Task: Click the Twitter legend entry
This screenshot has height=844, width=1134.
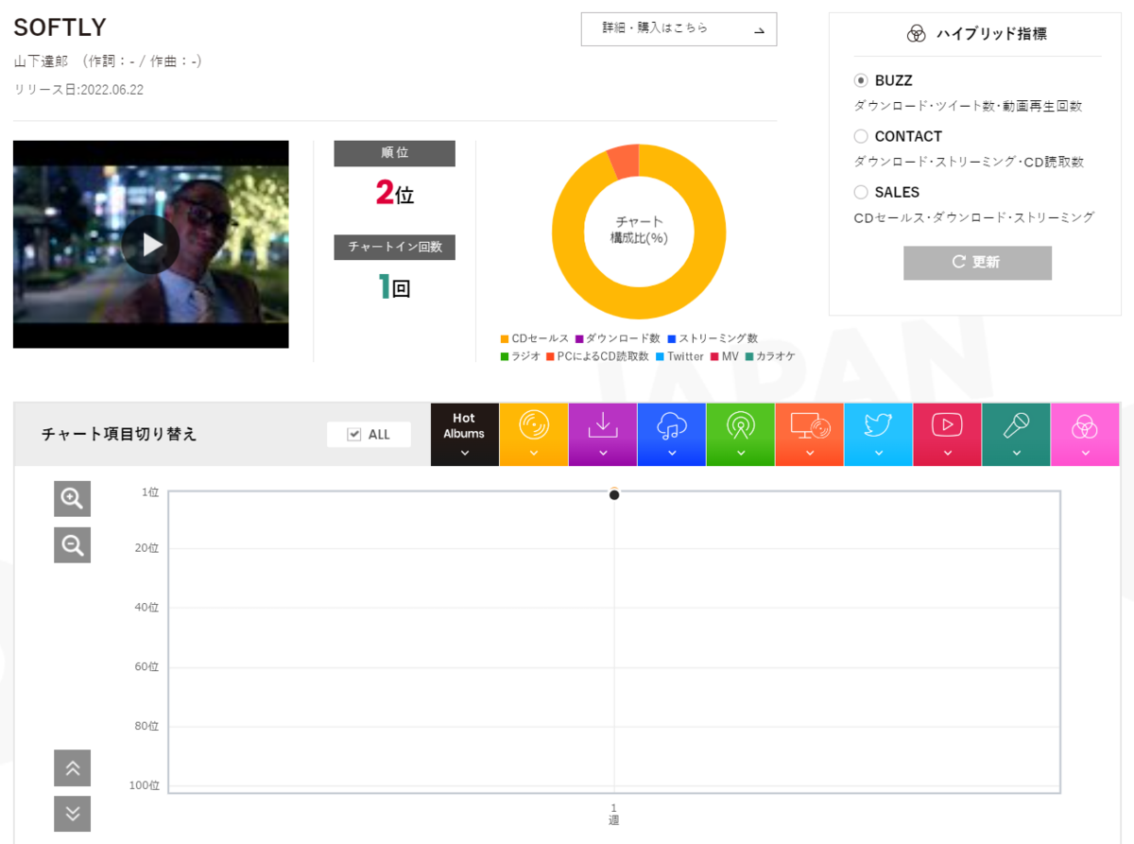Action: point(679,356)
